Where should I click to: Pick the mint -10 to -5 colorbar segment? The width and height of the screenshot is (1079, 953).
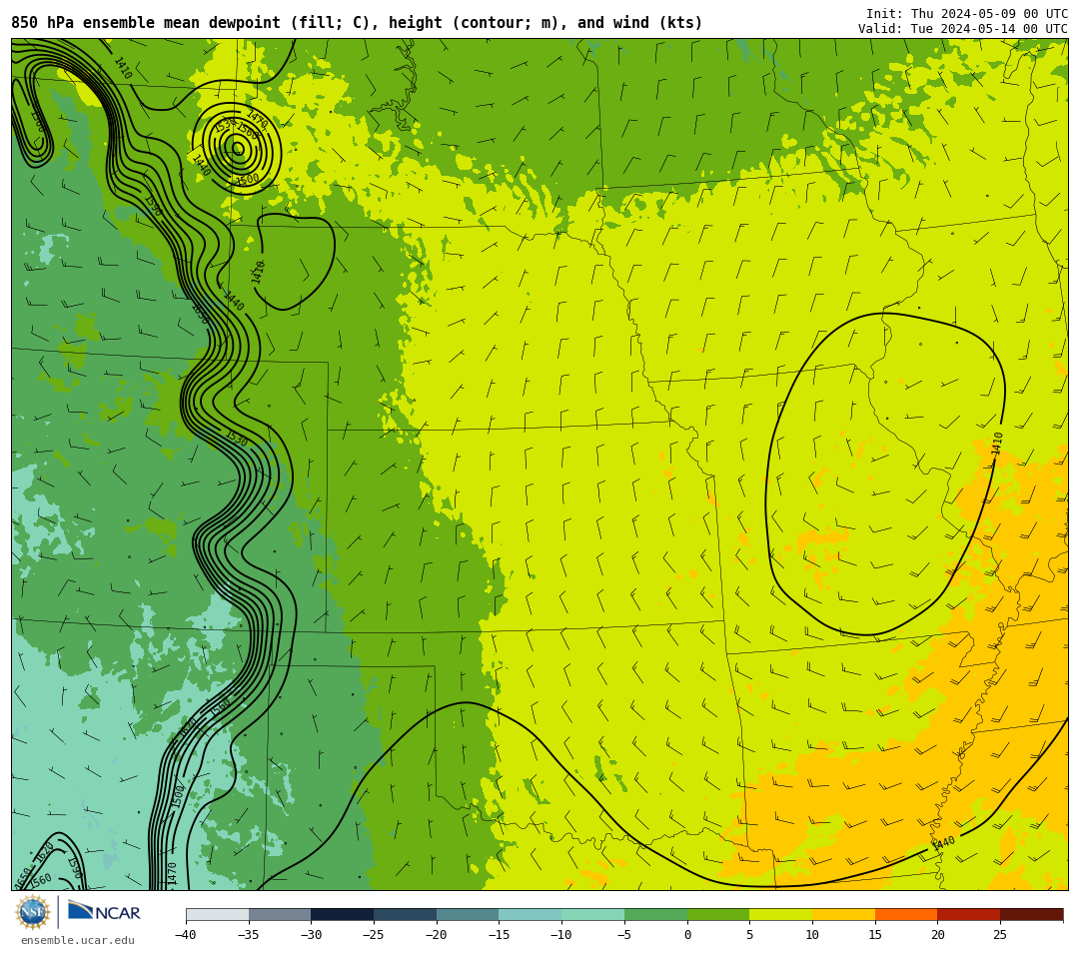click(593, 914)
